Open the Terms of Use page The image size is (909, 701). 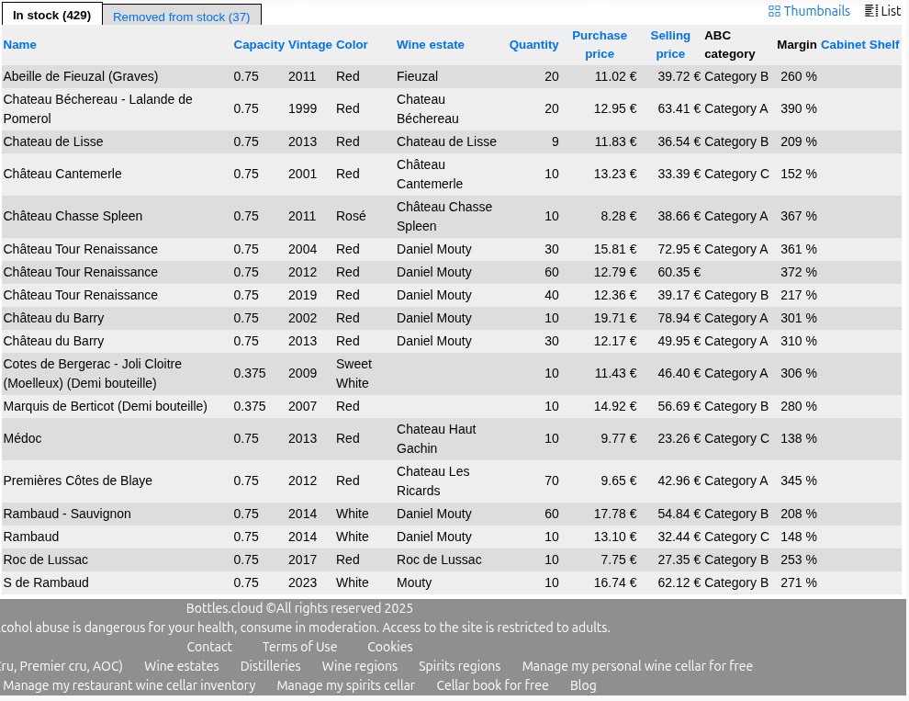tap(299, 647)
